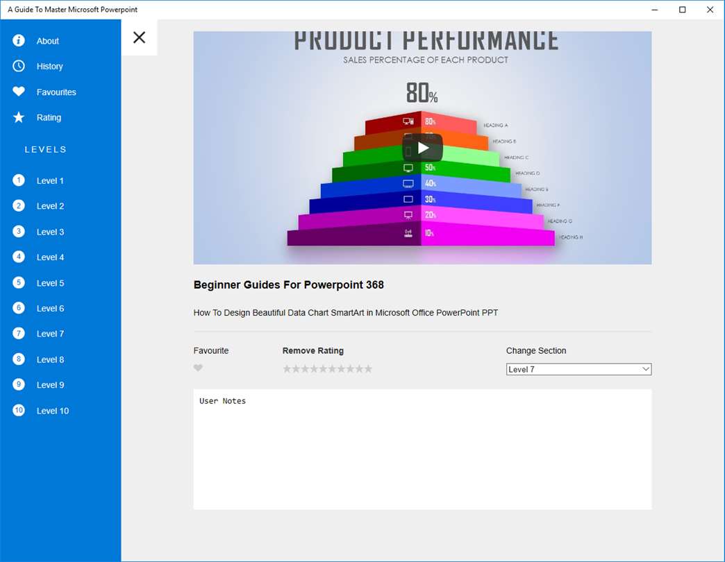Close the video detail panel with X
The image size is (725, 562).
click(x=139, y=37)
